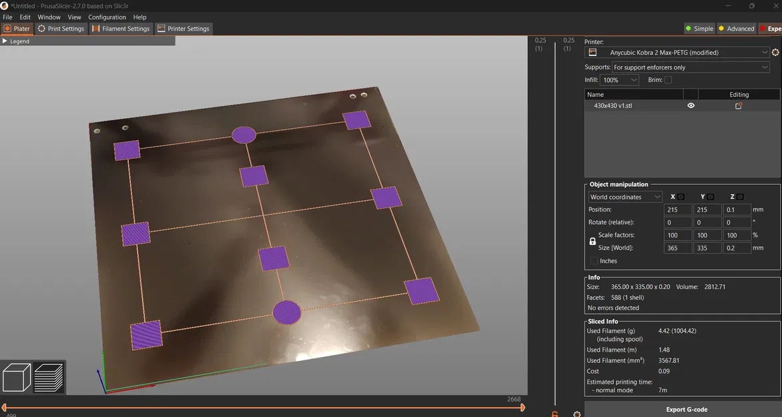Click the horizontal slider right handle
782x417 pixels.
click(x=522, y=408)
